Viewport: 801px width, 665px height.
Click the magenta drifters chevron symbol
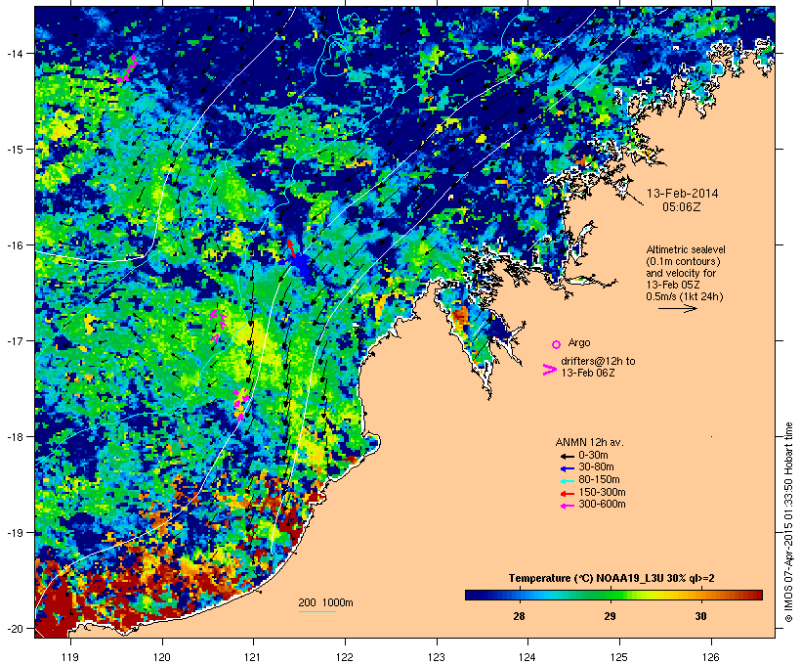[x=549, y=370]
